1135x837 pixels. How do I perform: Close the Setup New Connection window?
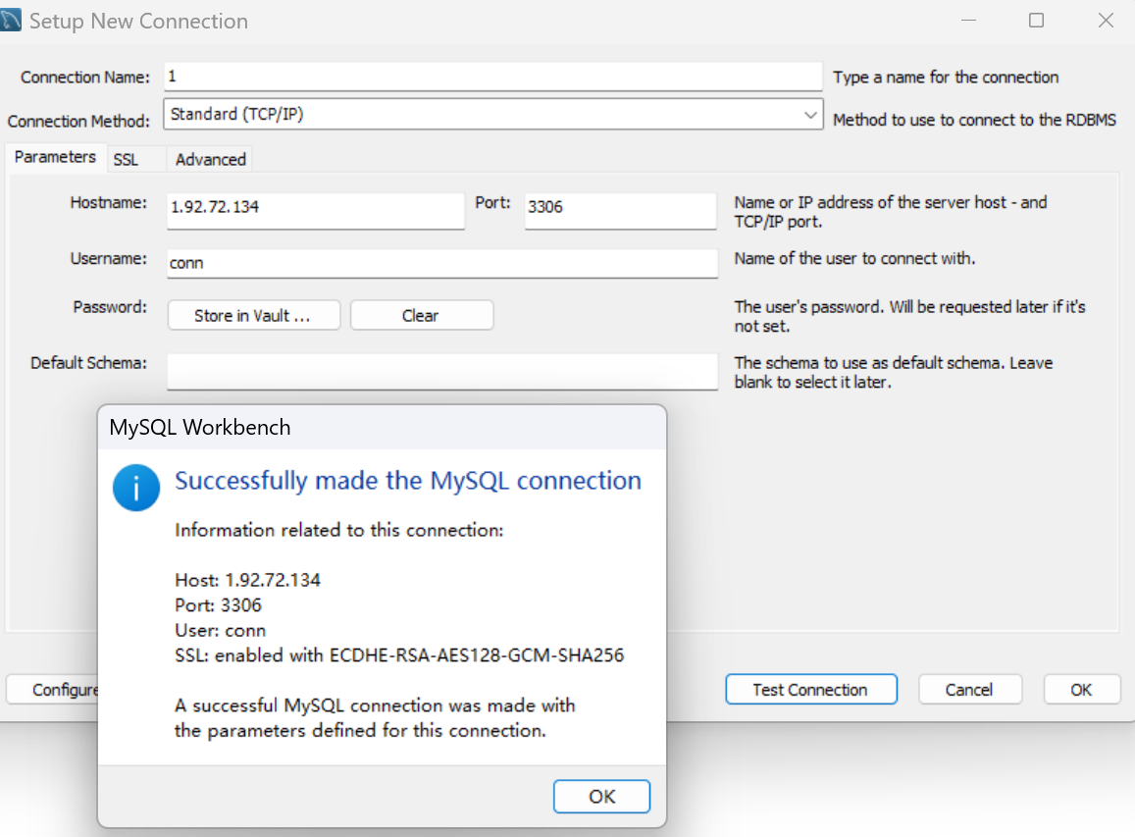[x=1106, y=21]
